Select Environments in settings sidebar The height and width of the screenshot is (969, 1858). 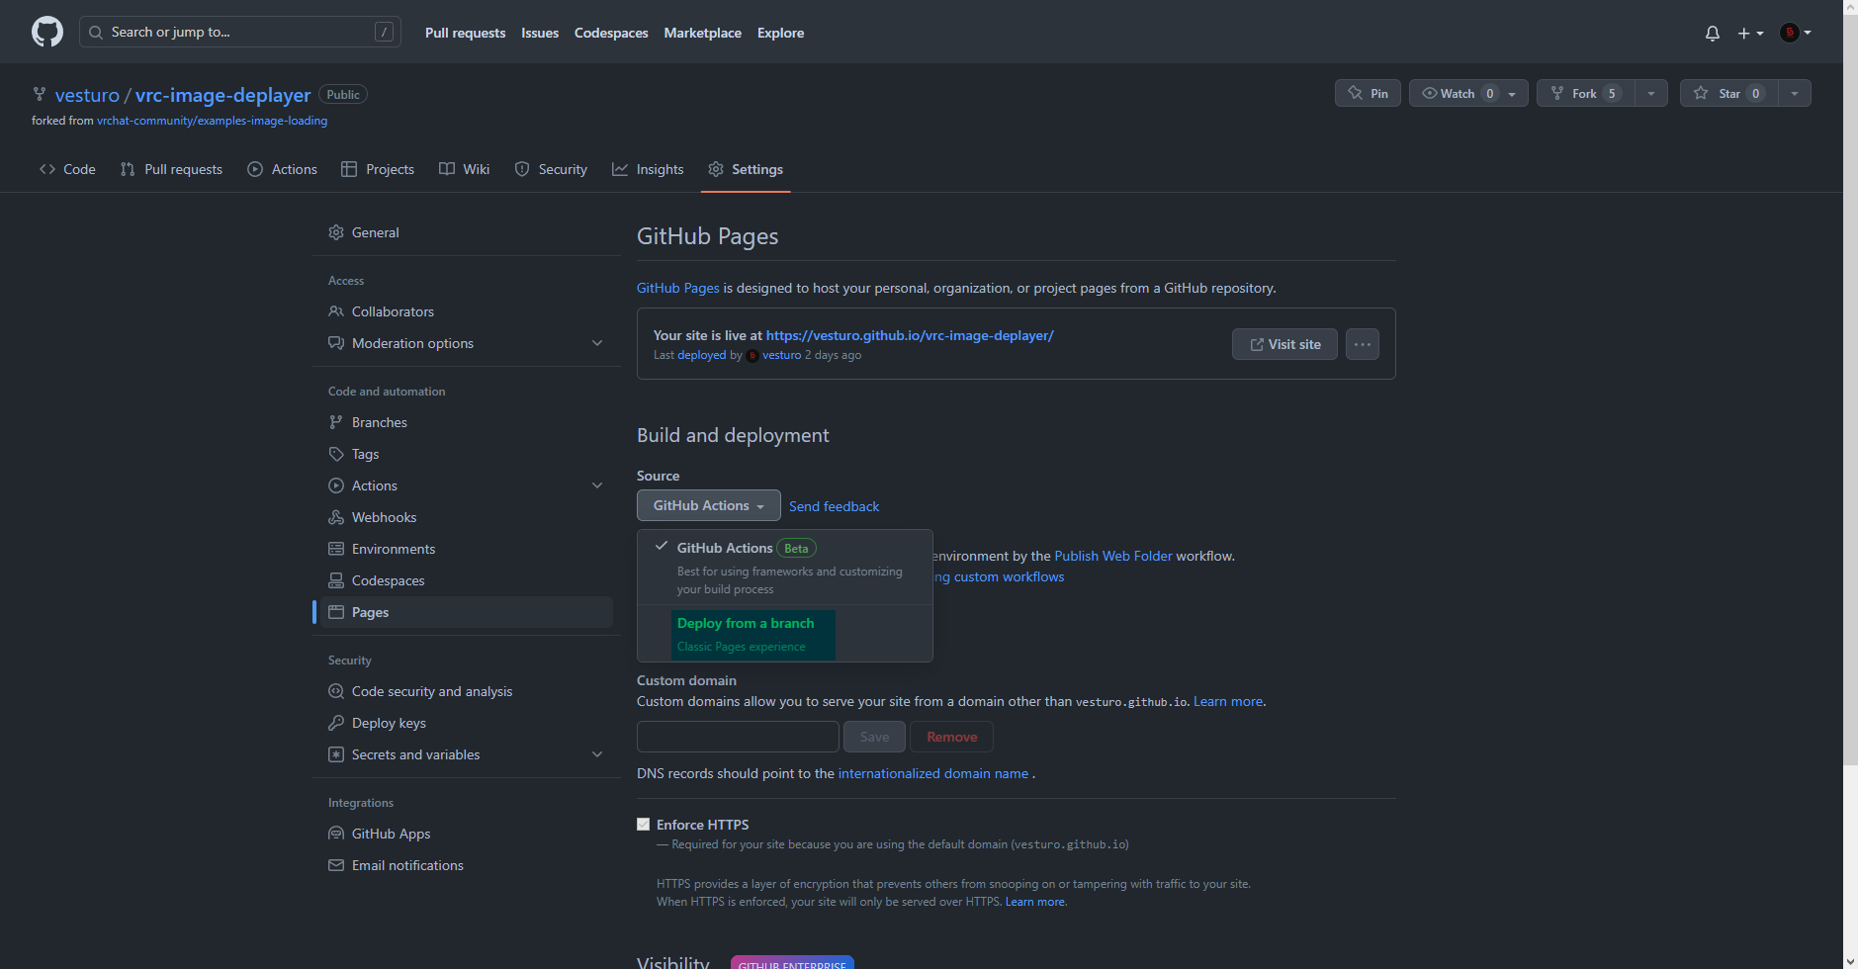click(467, 549)
